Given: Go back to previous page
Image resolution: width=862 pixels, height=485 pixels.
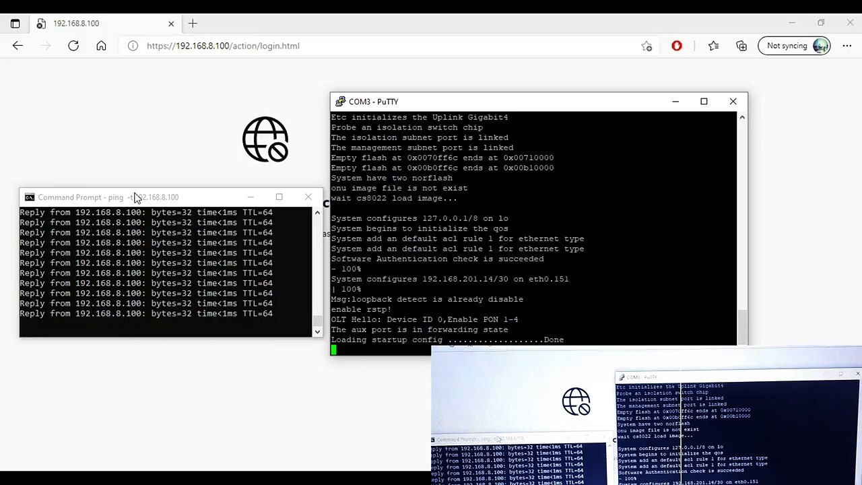Looking at the screenshot, I should (18, 46).
